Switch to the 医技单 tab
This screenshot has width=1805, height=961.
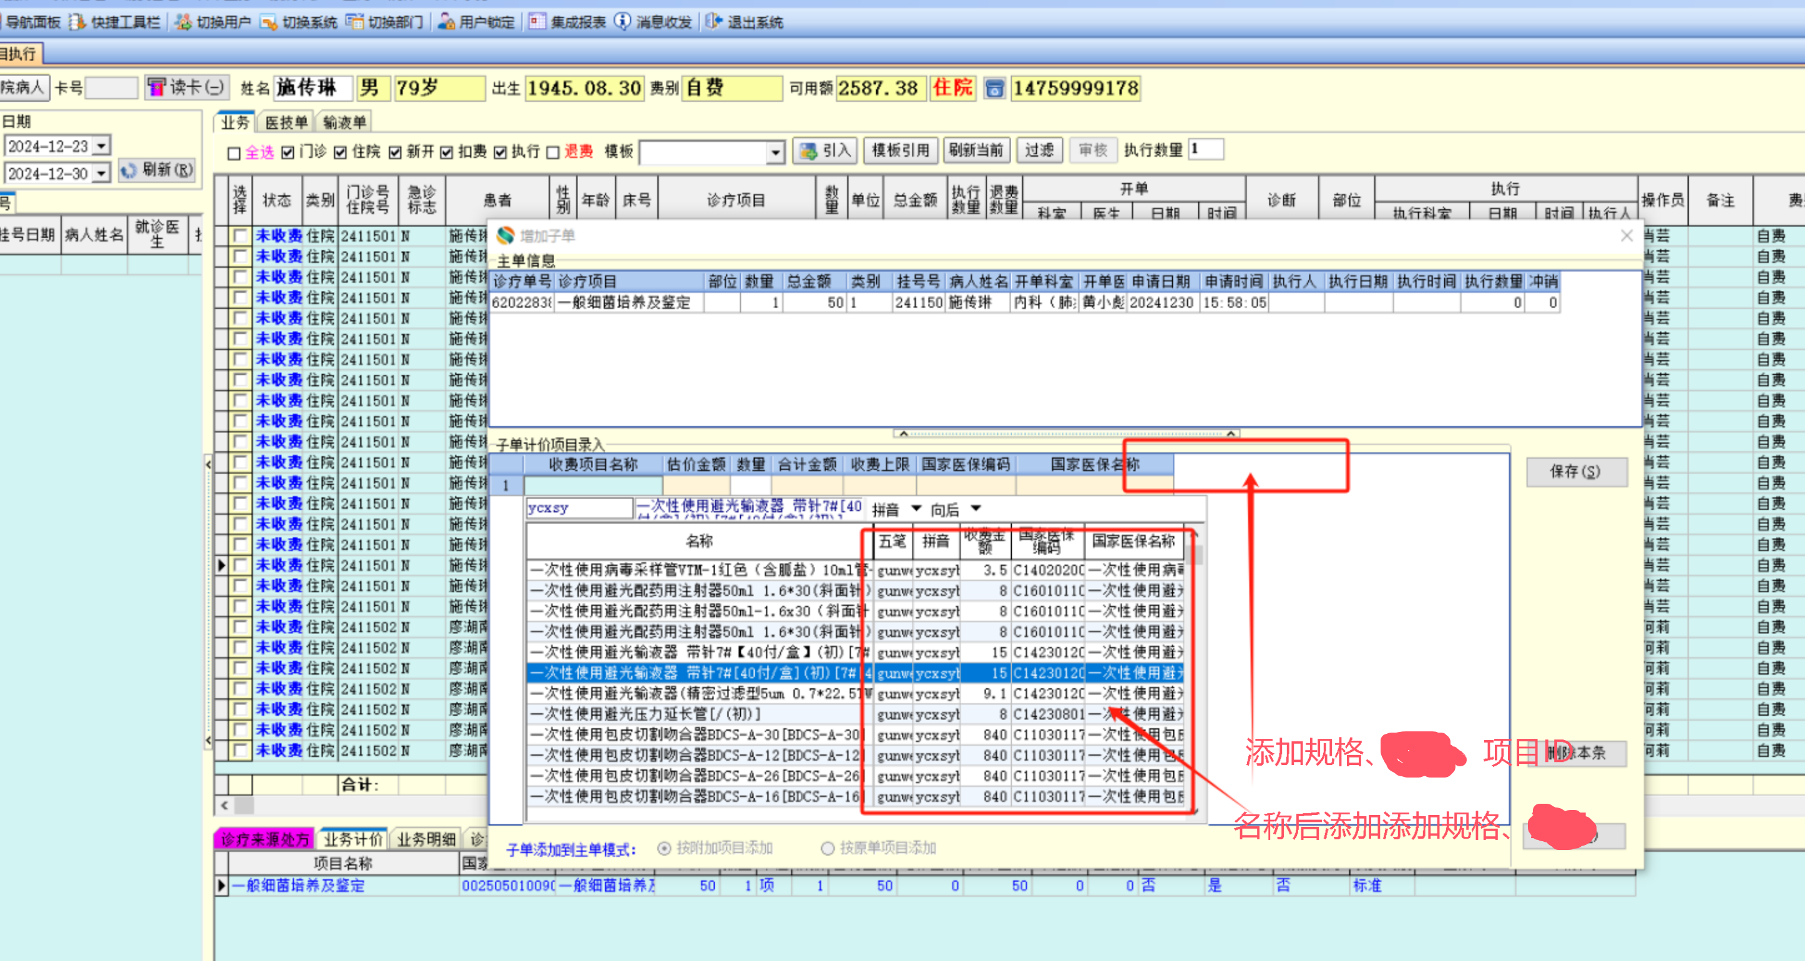coord(286,122)
